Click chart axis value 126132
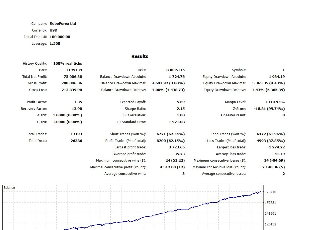 (270, 224)
